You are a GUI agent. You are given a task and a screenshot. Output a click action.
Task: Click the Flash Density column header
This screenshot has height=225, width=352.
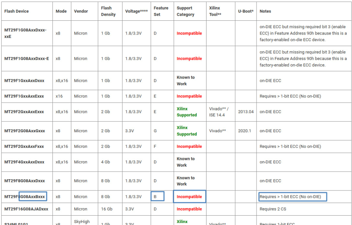pyautogui.click(x=108, y=11)
